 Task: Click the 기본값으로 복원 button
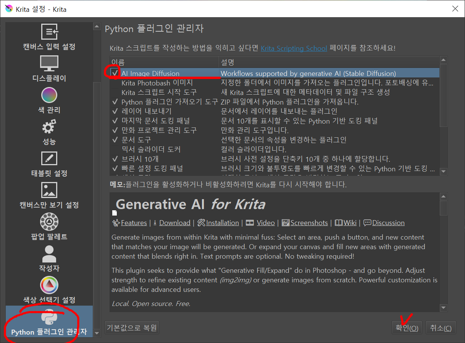tap(132, 327)
